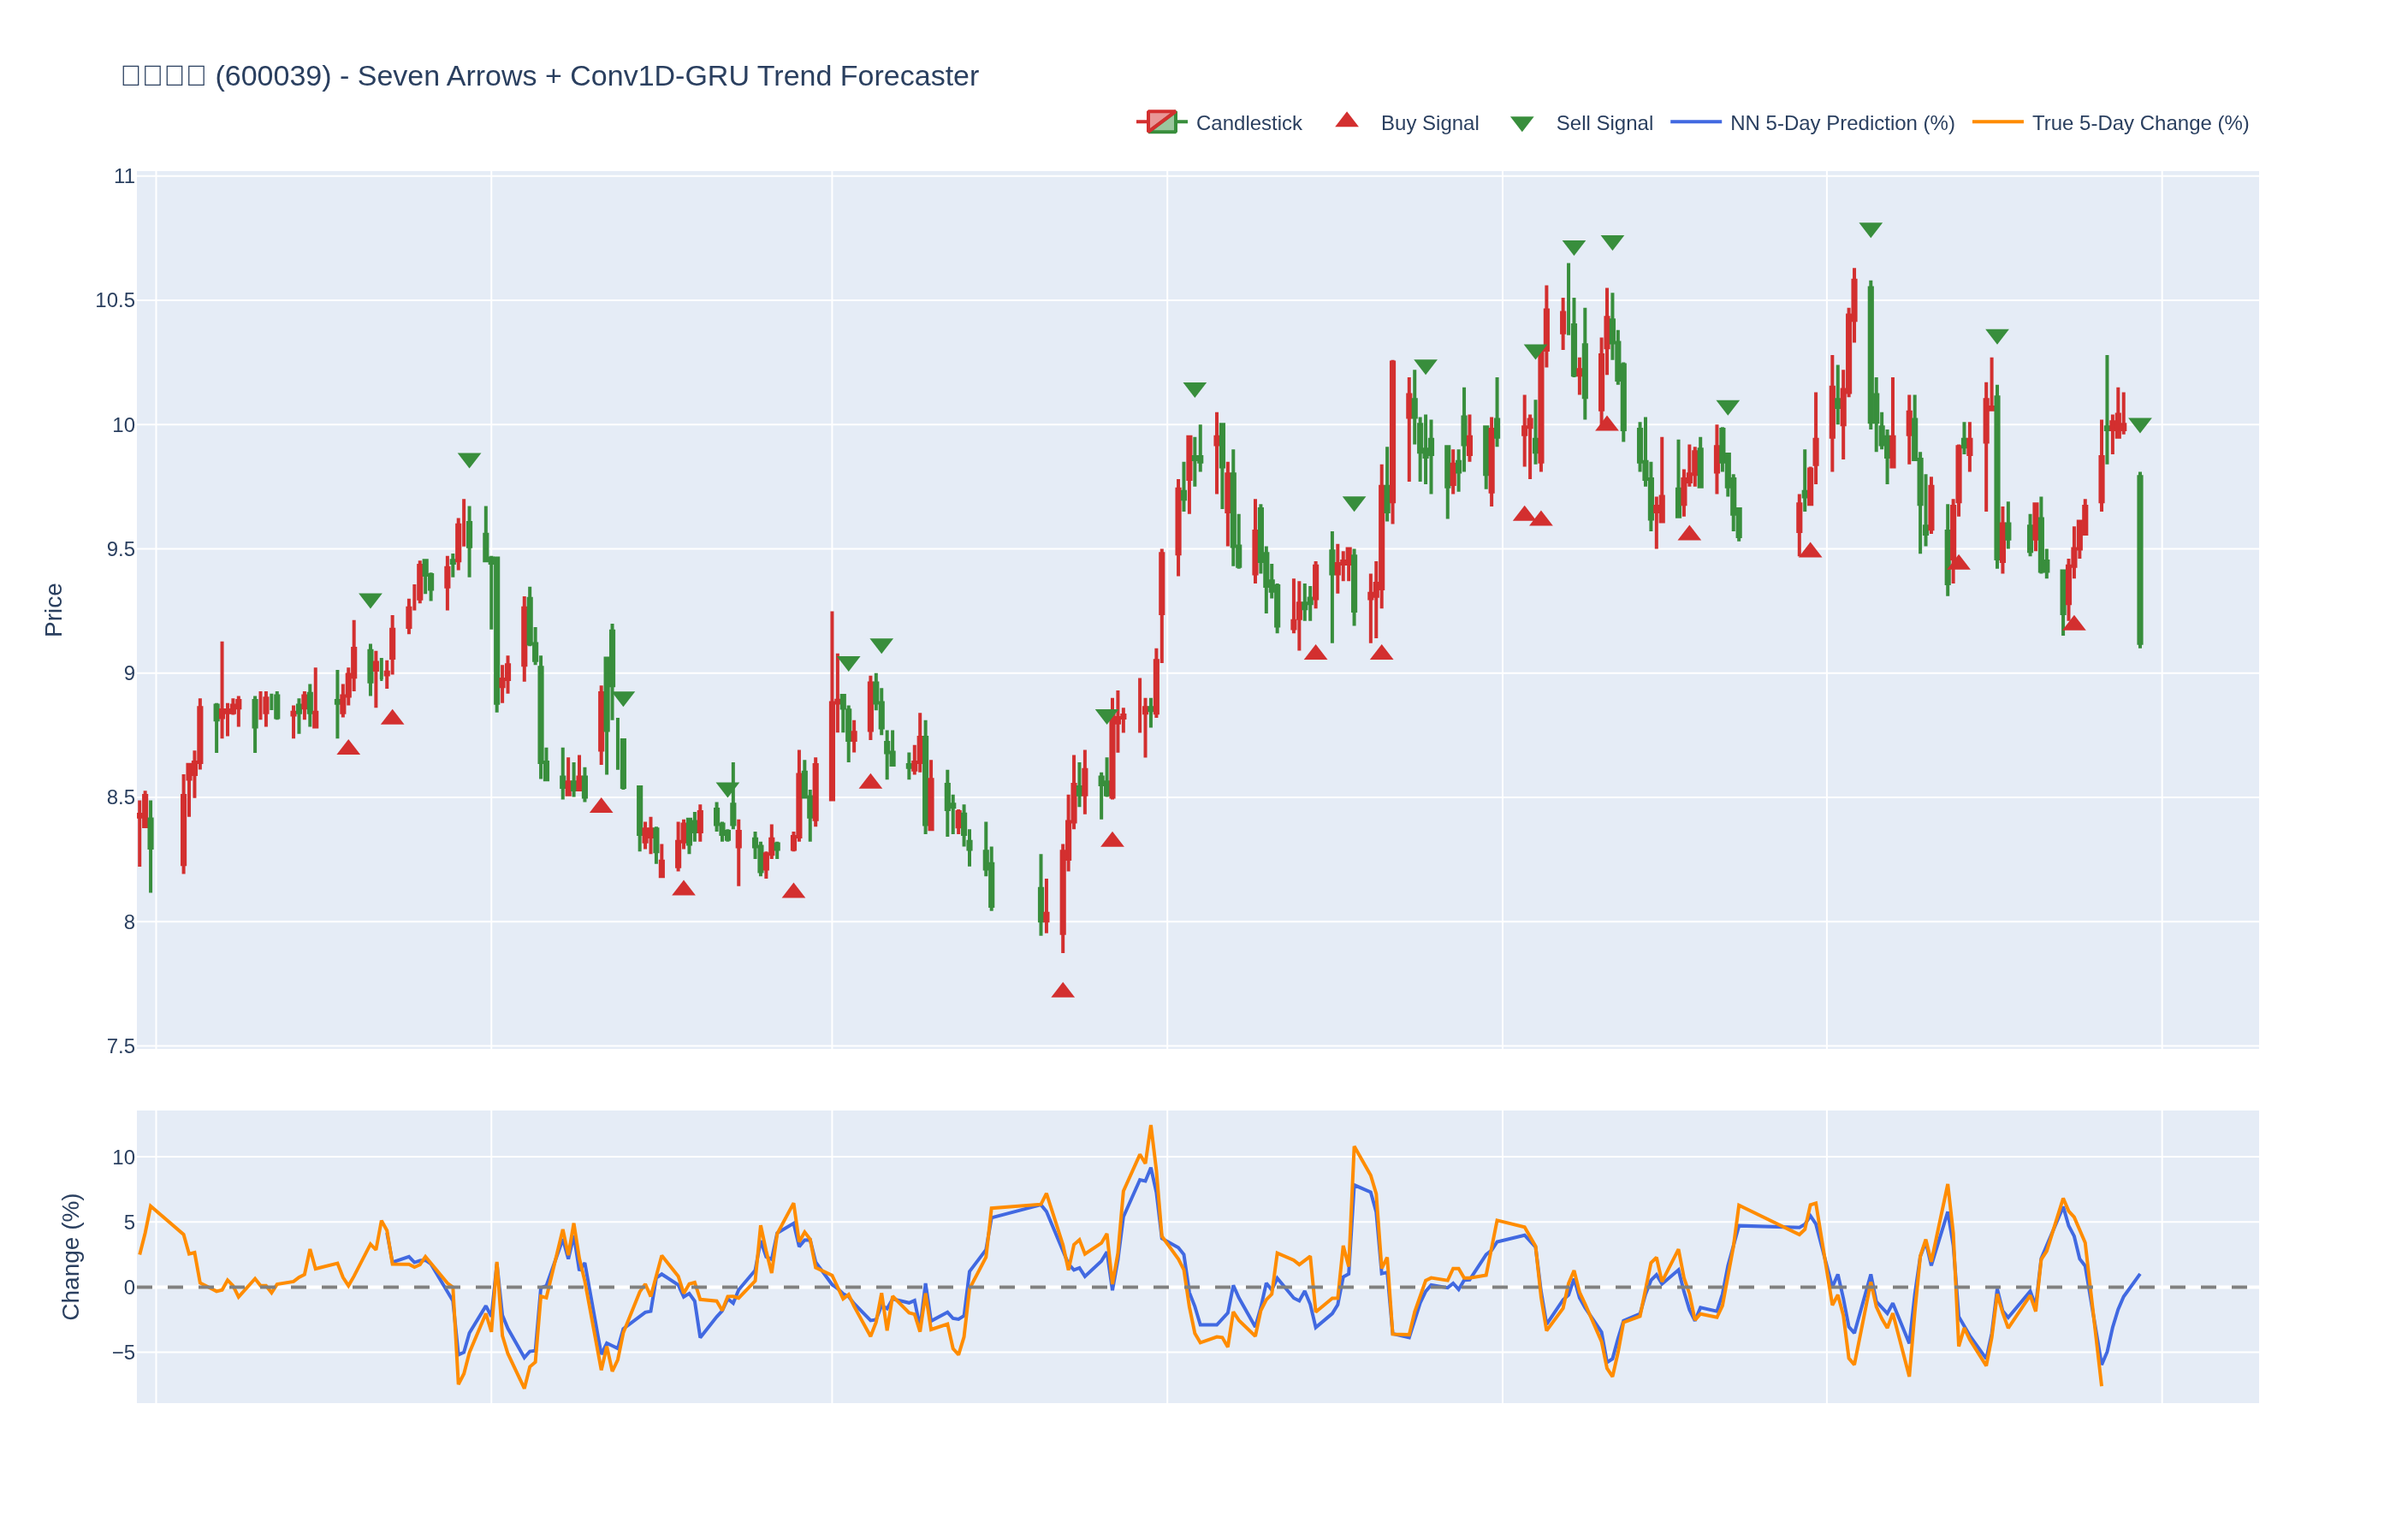
Task: Click the chart title Seven Arrows Trend Forecaster
Action: point(549,76)
